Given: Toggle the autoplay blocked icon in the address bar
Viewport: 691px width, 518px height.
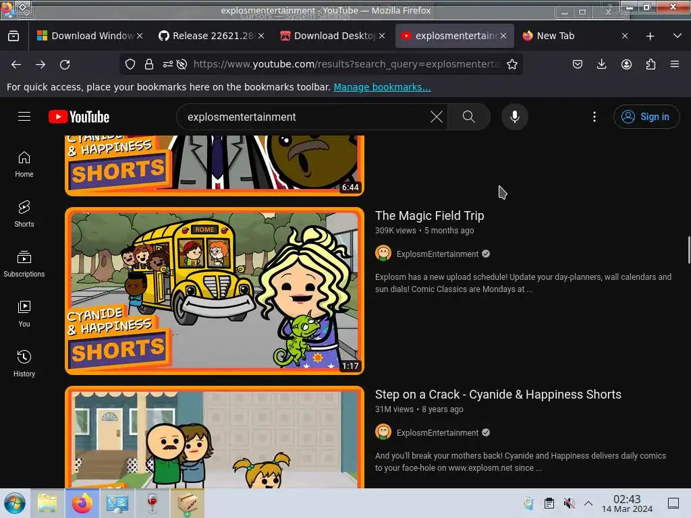Looking at the screenshot, I should click(x=182, y=64).
